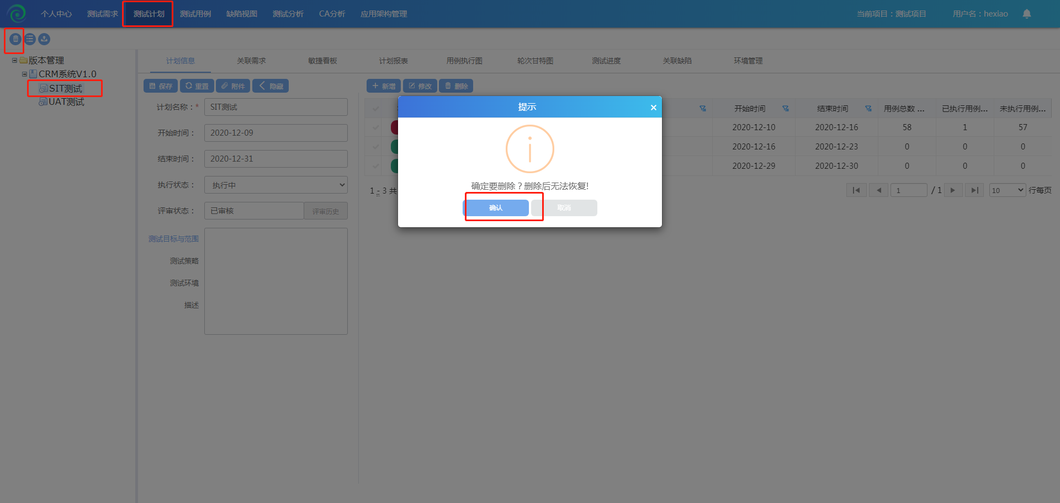Tick the checkbox of the second table row
This screenshot has height=503, width=1060.
[376, 147]
